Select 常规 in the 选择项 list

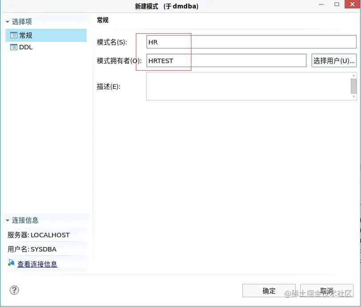point(25,36)
